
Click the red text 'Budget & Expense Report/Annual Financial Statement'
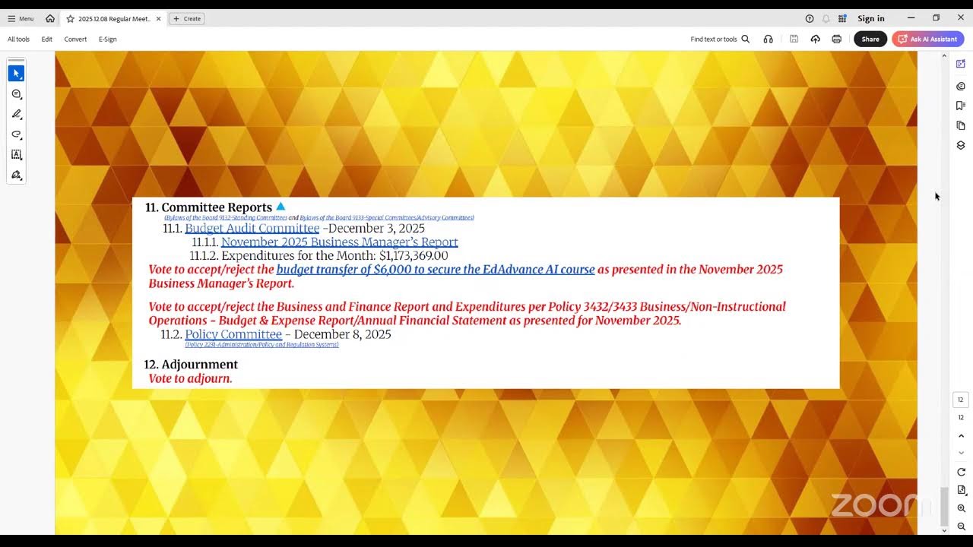coord(363,321)
